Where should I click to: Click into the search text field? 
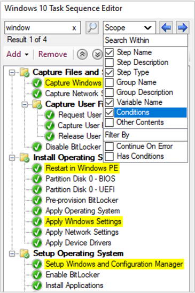(38, 28)
